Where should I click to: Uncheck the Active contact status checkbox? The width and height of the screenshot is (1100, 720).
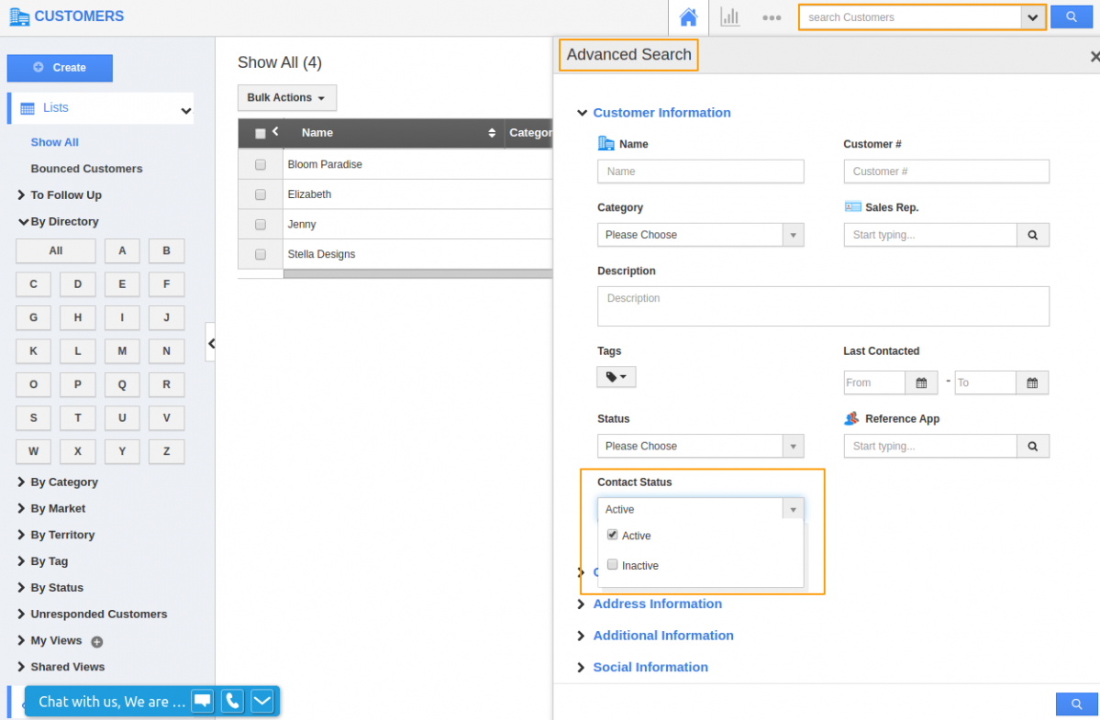pos(613,535)
